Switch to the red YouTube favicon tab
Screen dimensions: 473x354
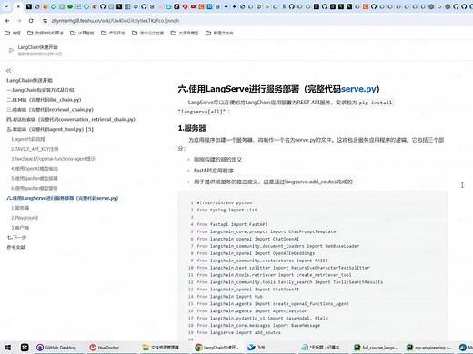tap(193, 6)
